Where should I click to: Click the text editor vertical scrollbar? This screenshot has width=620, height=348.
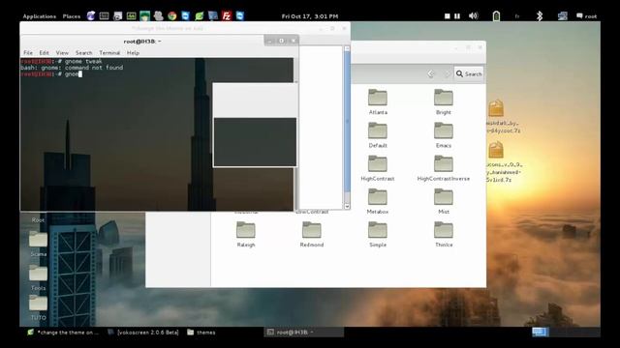click(347, 123)
